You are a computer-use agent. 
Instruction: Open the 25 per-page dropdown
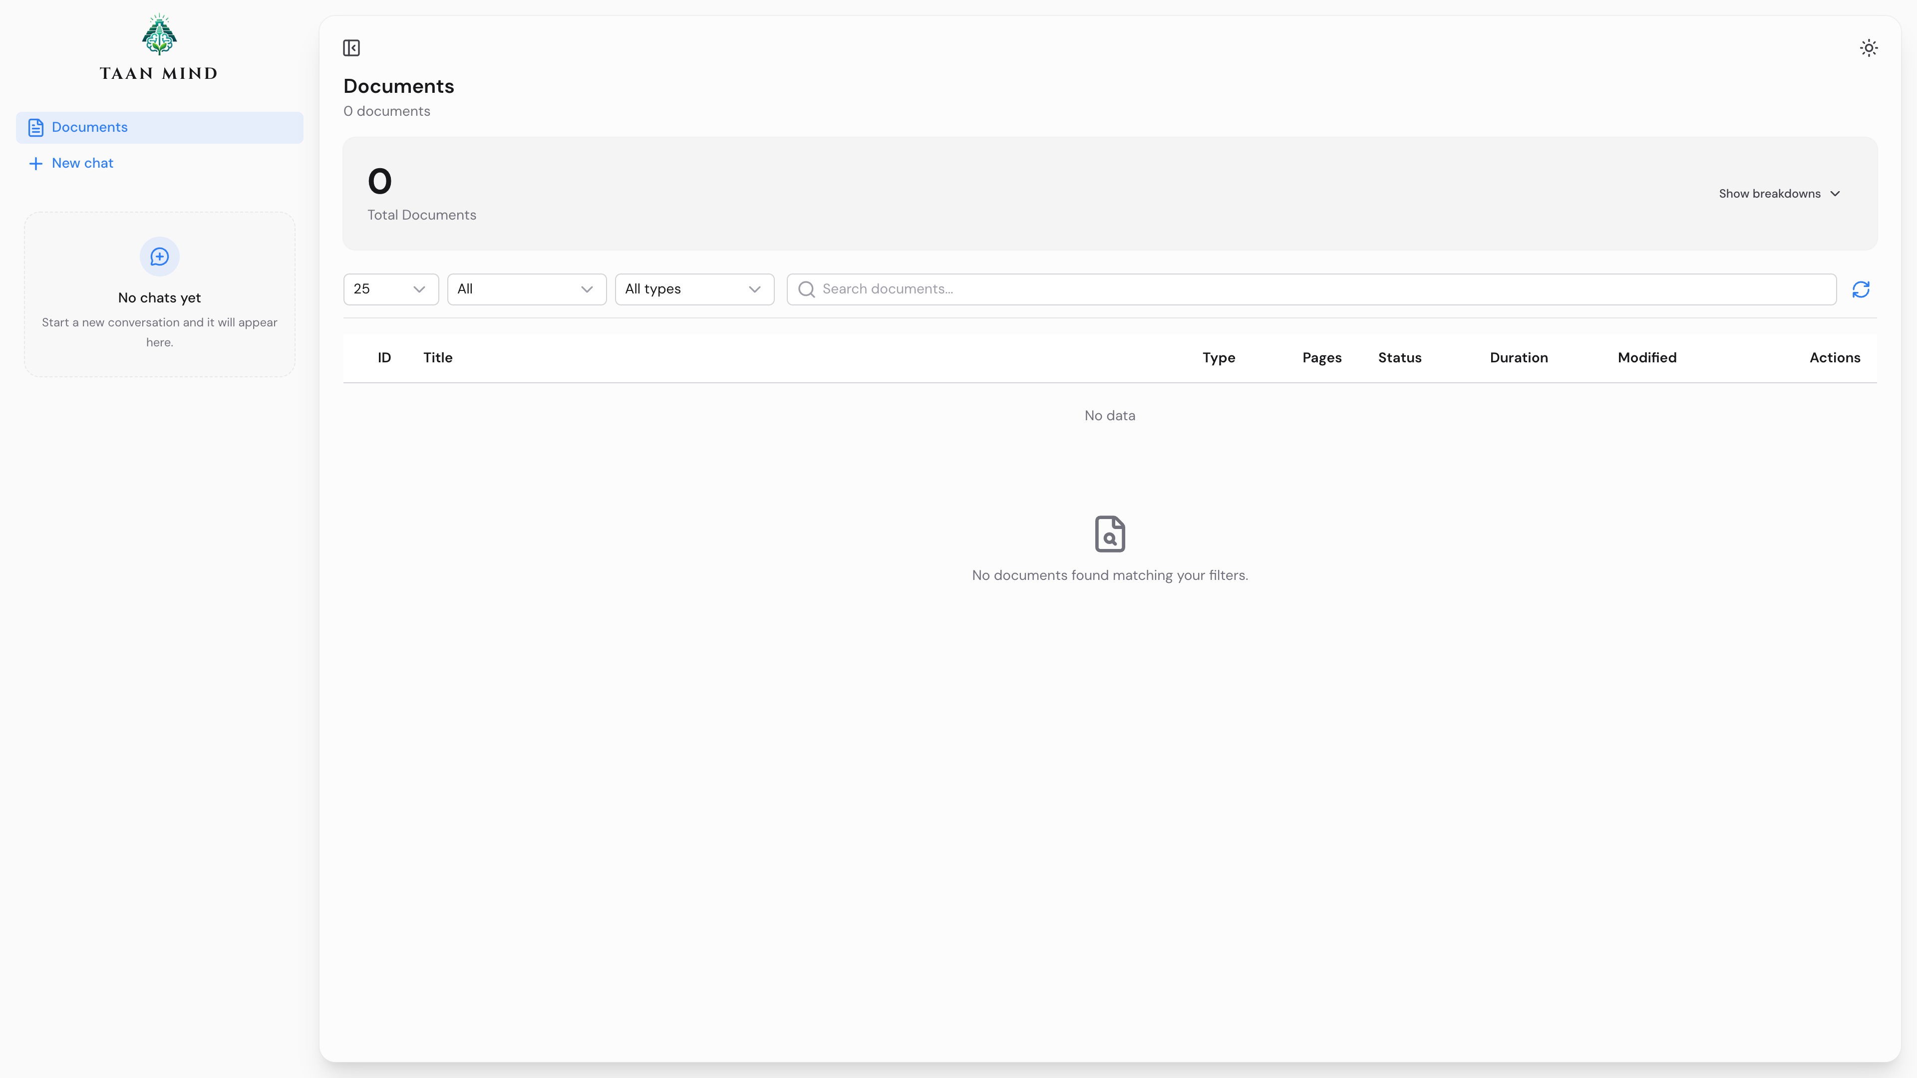(391, 289)
